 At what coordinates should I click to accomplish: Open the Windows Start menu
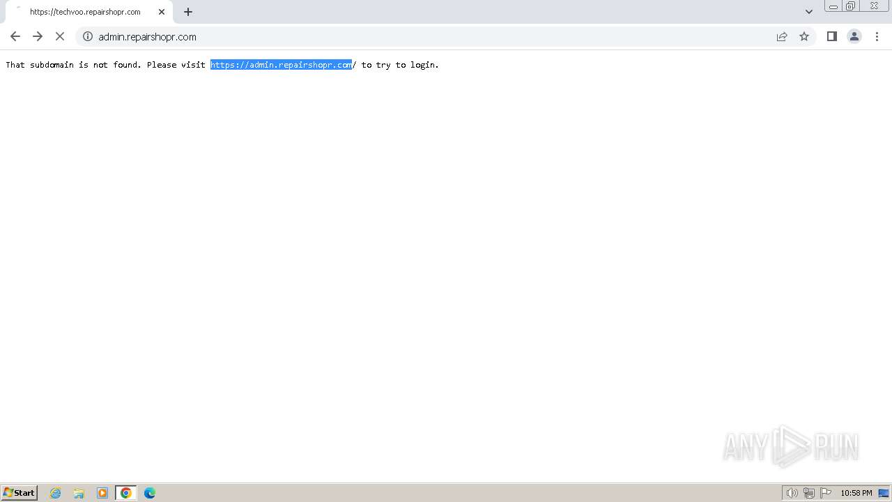tap(20, 493)
